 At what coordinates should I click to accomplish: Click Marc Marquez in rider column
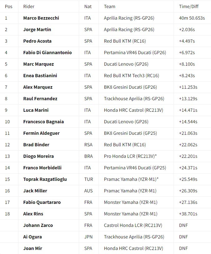point(38,64)
